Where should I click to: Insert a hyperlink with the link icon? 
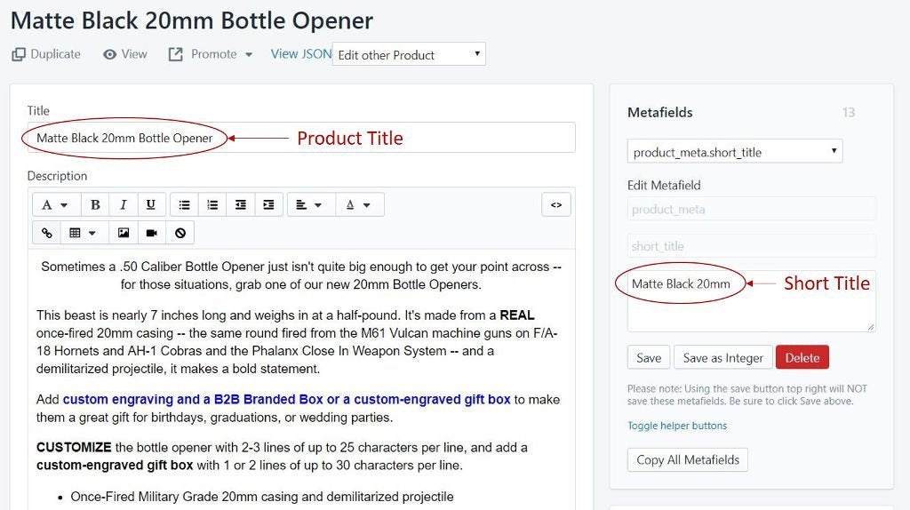[x=46, y=233]
